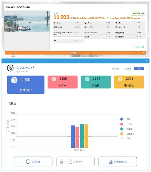Click the bridge thumbnail in PCMark 10 Extended
Viewport: 151px width, 172px height.
[27, 21]
